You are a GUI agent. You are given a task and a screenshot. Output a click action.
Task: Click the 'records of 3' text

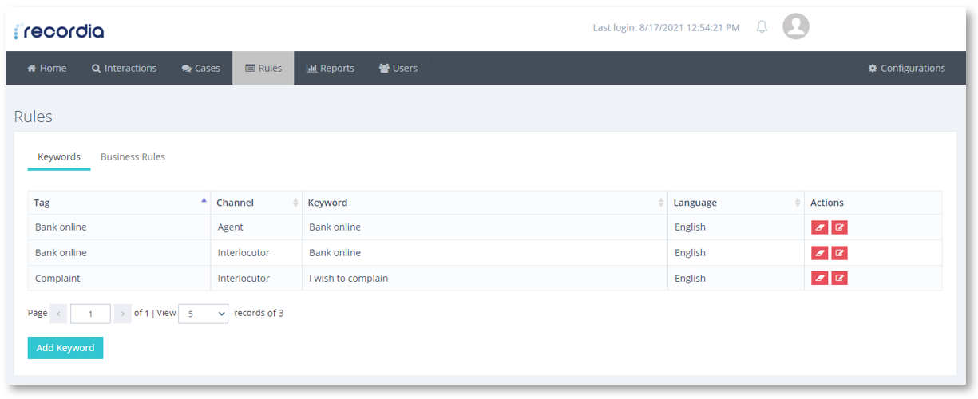click(x=259, y=313)
